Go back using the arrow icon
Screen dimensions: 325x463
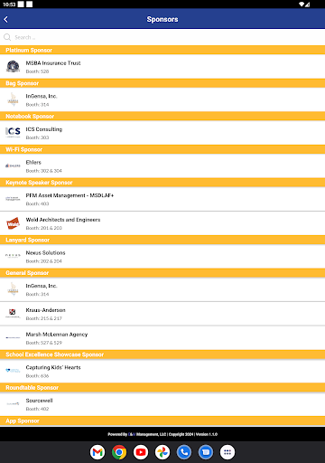(6, 19)
